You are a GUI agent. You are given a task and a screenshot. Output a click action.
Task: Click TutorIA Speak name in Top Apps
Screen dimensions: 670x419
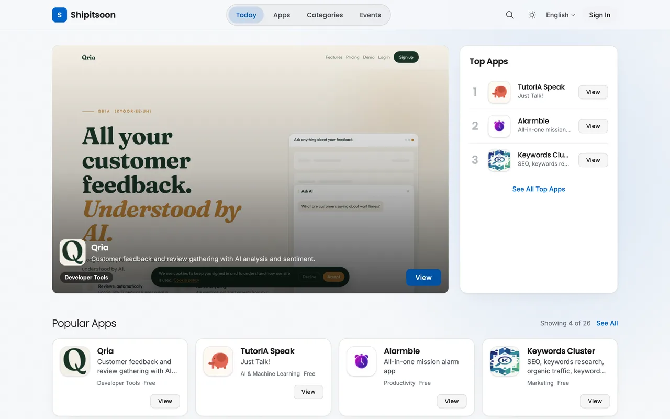pos(541,87)
